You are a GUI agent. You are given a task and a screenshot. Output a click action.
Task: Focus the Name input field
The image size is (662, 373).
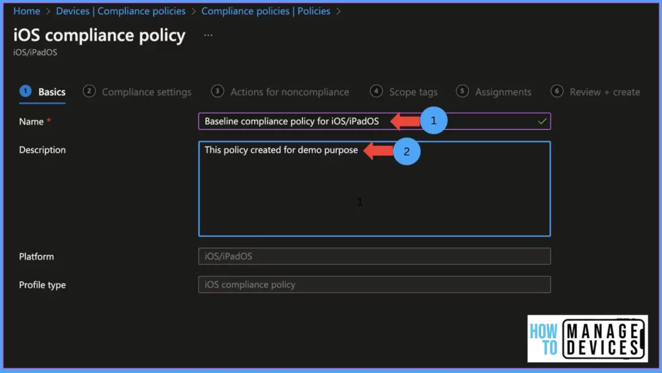coord(374,121)
